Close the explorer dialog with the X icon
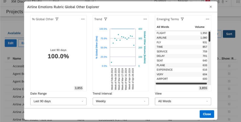This screenshot has width=241, height=122. pos(211,7)
